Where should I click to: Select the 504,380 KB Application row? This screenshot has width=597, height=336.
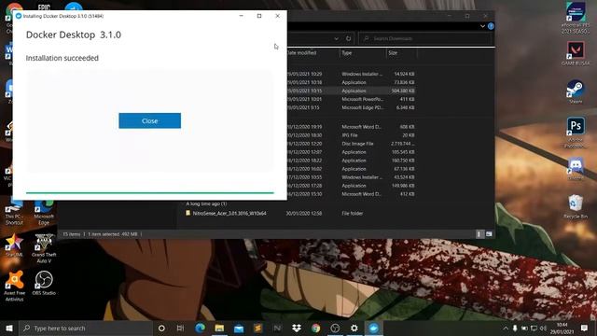coord(351,91)
